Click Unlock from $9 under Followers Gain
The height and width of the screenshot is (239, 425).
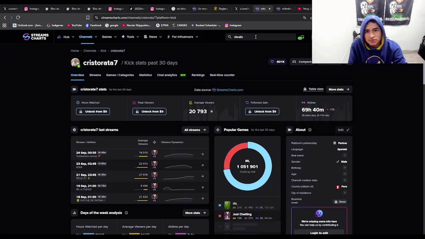pyautogui.click(x=262, y=112)
